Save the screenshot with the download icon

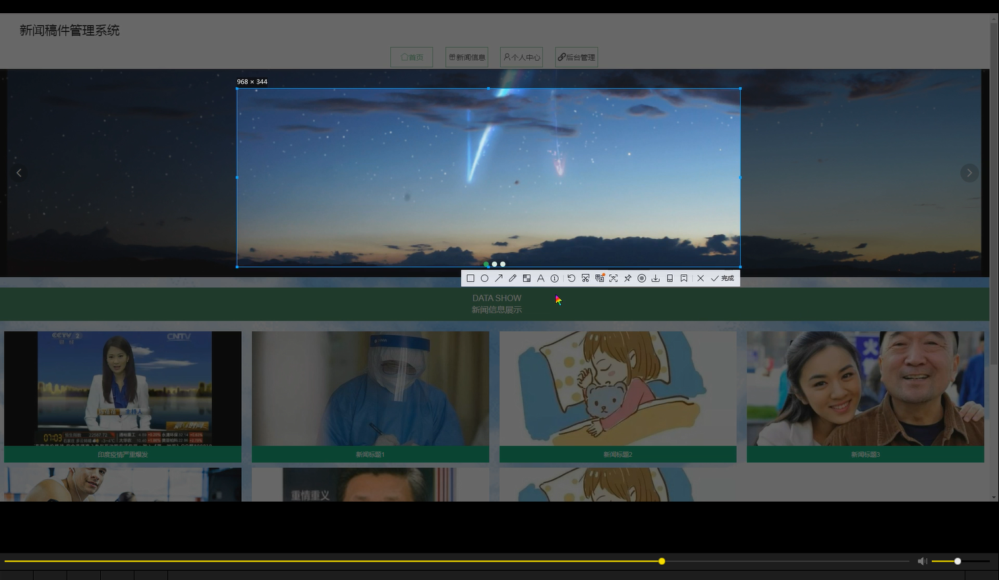pos(656,278)
